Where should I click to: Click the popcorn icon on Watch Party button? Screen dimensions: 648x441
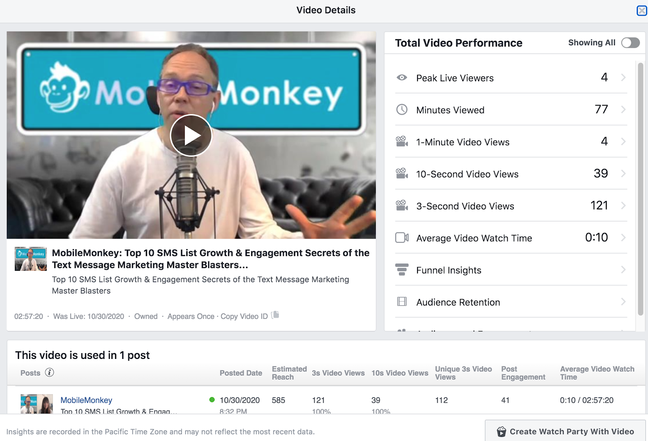tap(501, 432)
